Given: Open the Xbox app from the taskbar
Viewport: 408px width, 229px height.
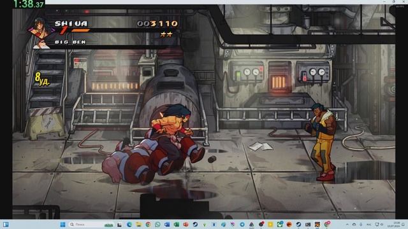Looking at the screenshot, I should [280, 225].
